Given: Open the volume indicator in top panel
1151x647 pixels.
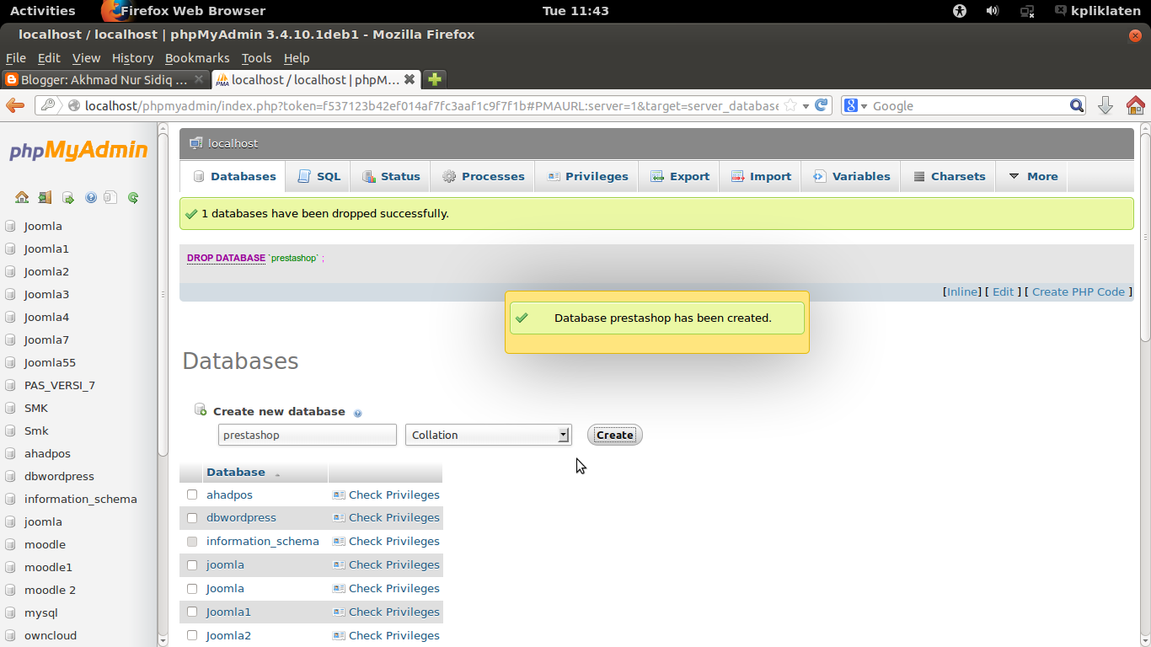Looking at the screenshot, I should pyautogui.click(x=993, y=11).
